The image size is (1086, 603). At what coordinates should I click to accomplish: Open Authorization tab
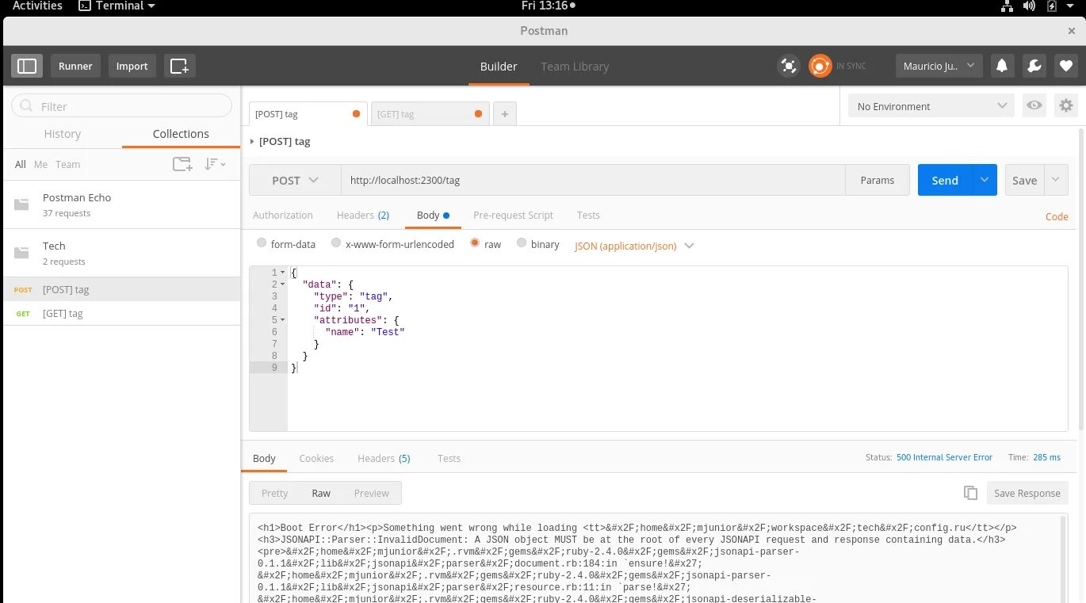click(x=283, y=215)
